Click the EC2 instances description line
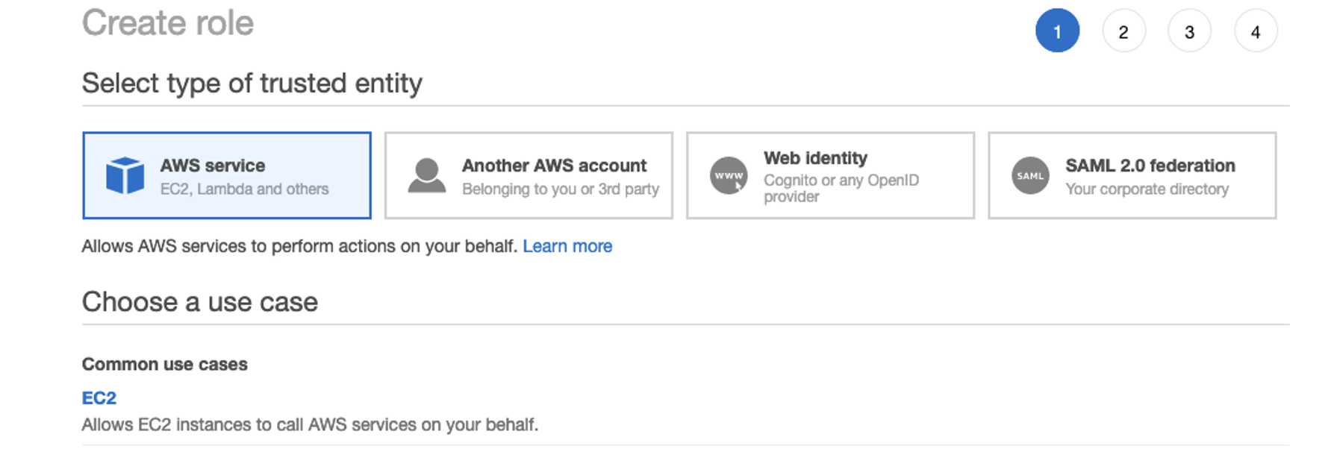The width and height of the screenshot is (1340, 449). [310, 425]
